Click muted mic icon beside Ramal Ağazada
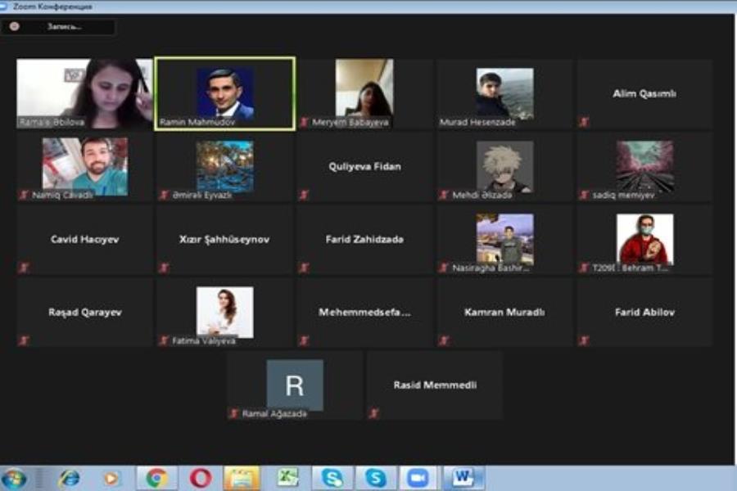This screenshot has height=491, width=737. pos(233,413)
